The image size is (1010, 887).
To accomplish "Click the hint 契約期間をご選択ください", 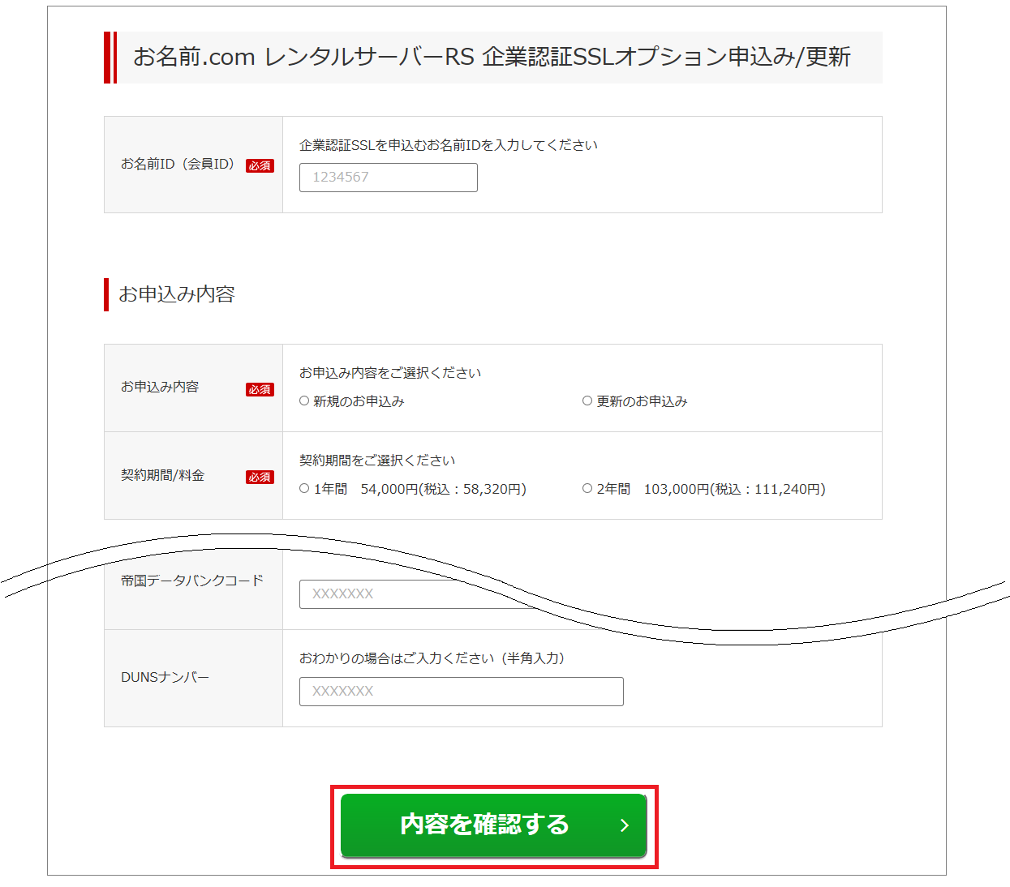I will click(377, 461).
